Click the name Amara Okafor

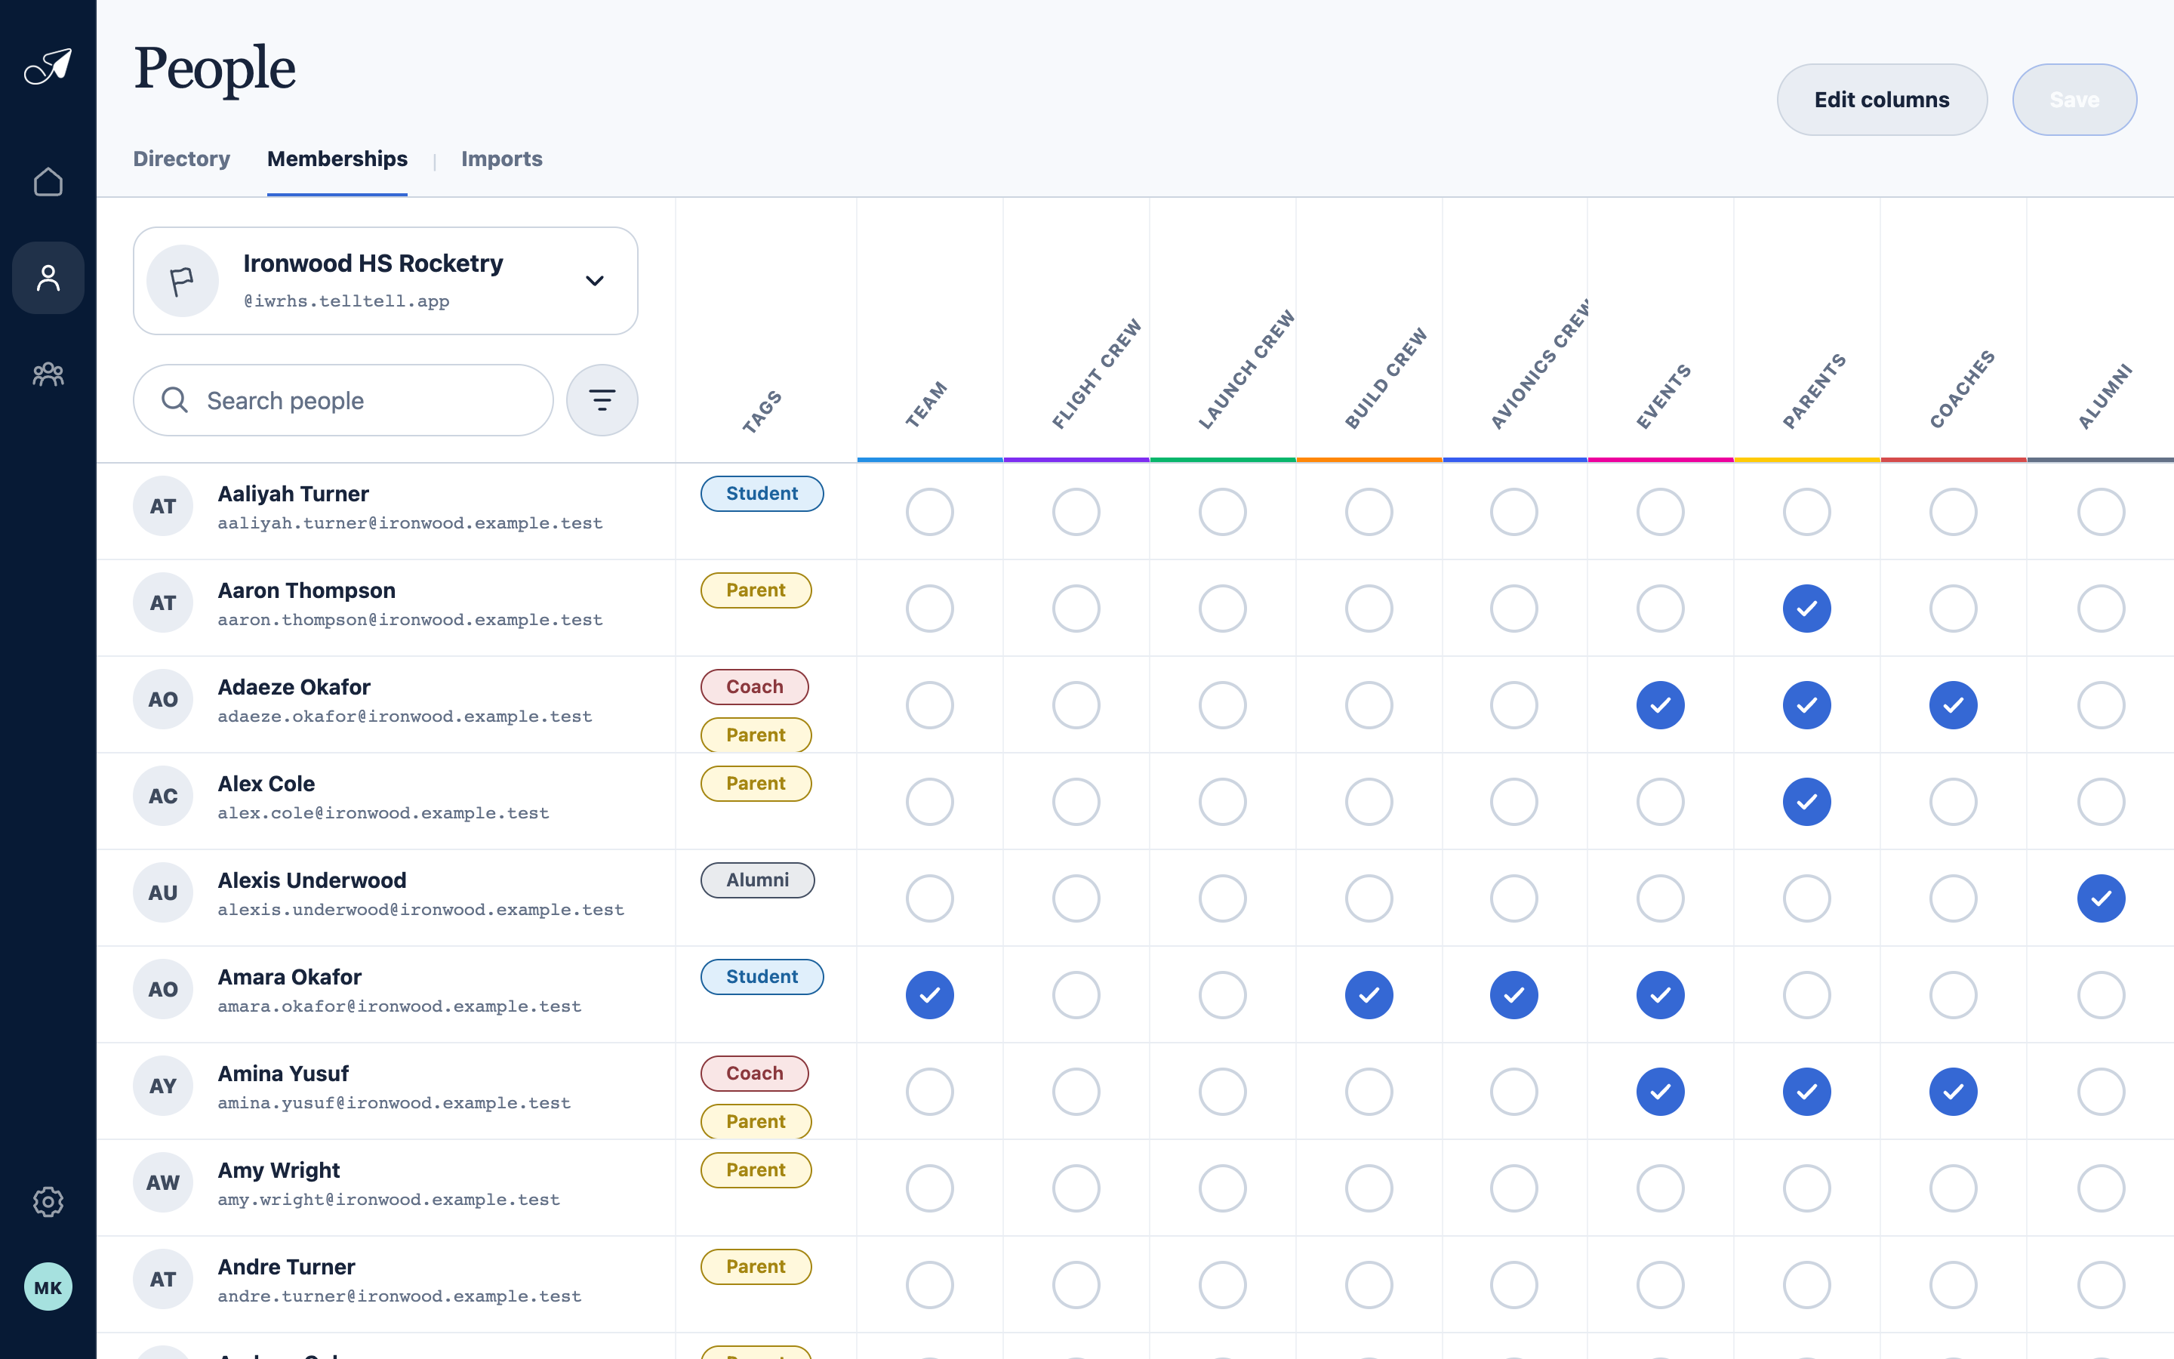pyautogui.click(x=289, y=977)
